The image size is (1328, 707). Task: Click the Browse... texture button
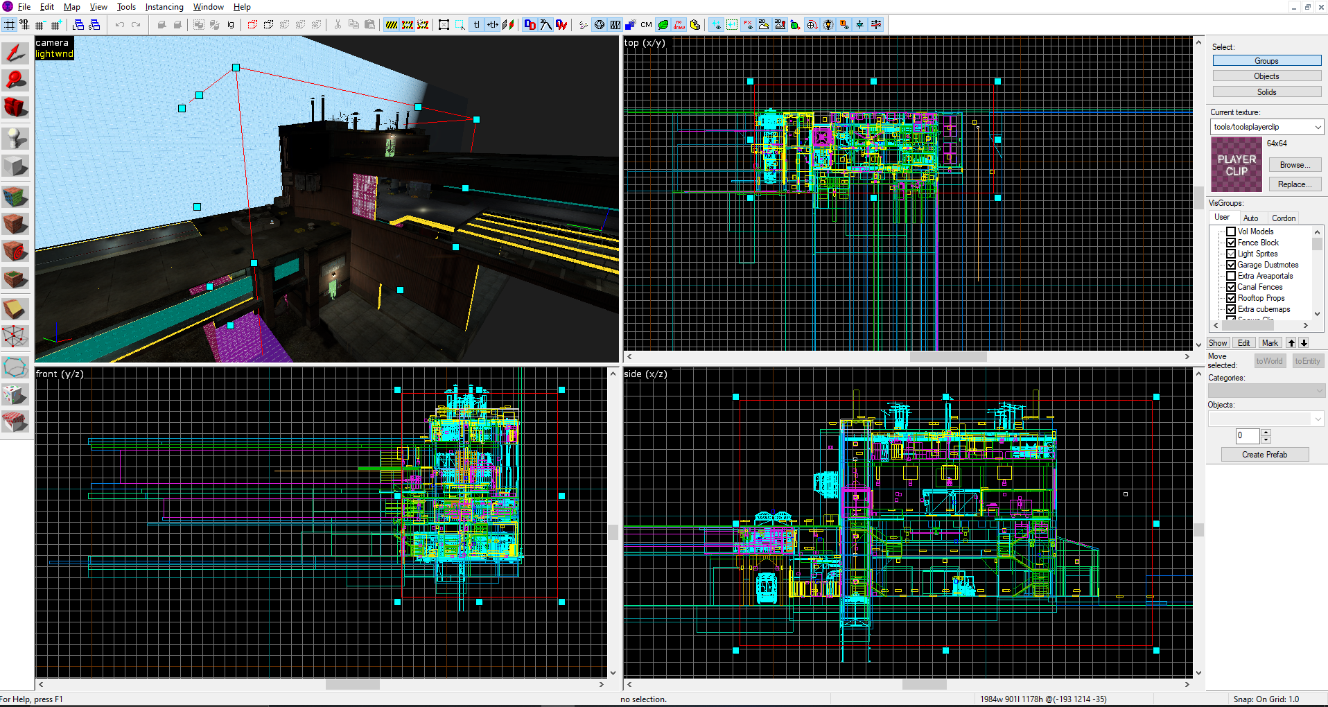click(x=1295, y=165)
